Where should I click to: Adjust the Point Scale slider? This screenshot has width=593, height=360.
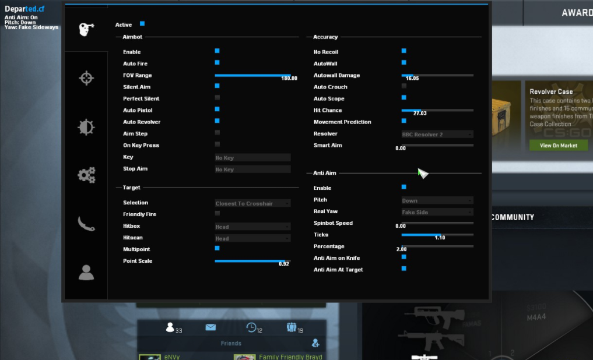(252, 261)
